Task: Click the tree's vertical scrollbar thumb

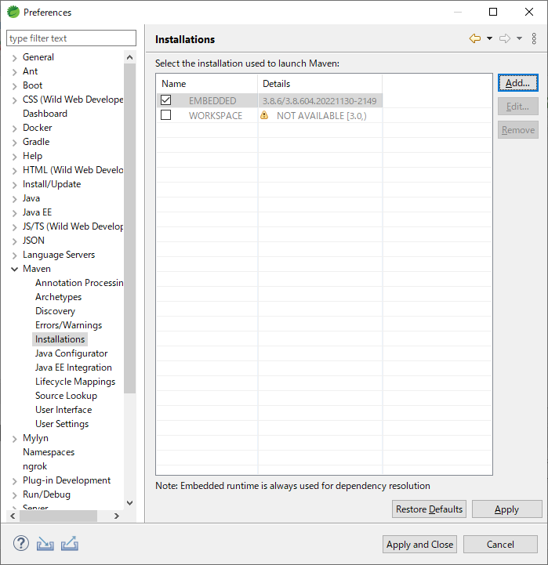Action: [130, 228]
